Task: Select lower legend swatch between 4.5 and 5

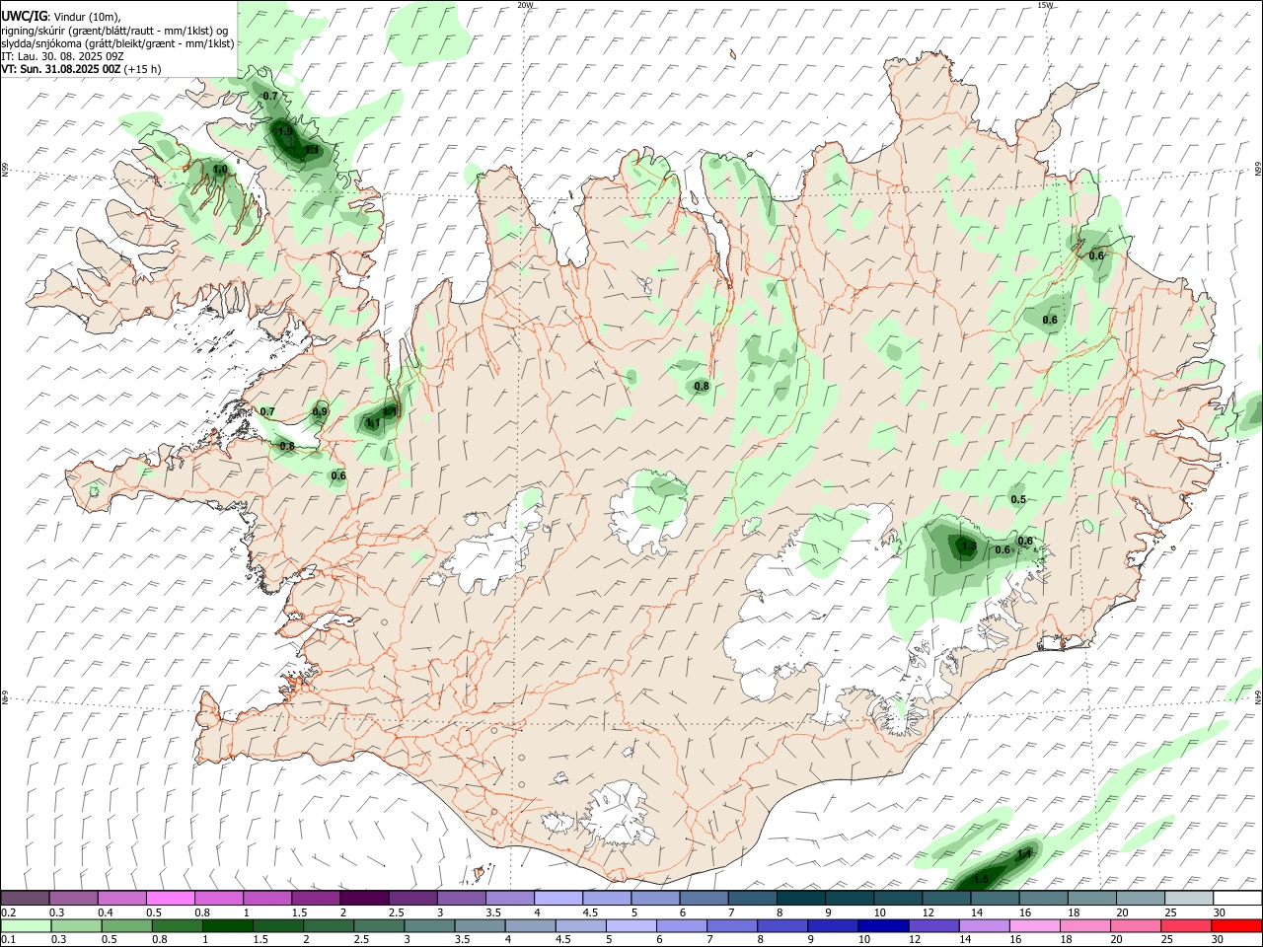Action: (x=581, y=925)
